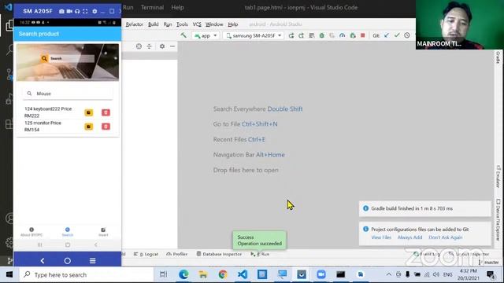This screenshot has height=283, width=504.
Task: Open the project panel gear settings
Action: click(162, 46)
